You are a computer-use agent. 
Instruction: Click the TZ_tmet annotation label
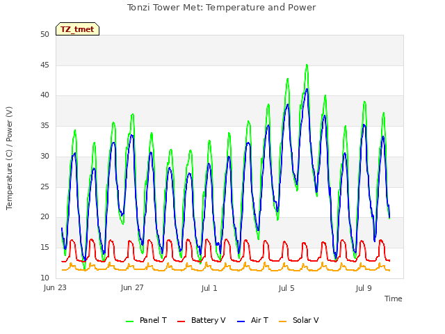[77, 29]
